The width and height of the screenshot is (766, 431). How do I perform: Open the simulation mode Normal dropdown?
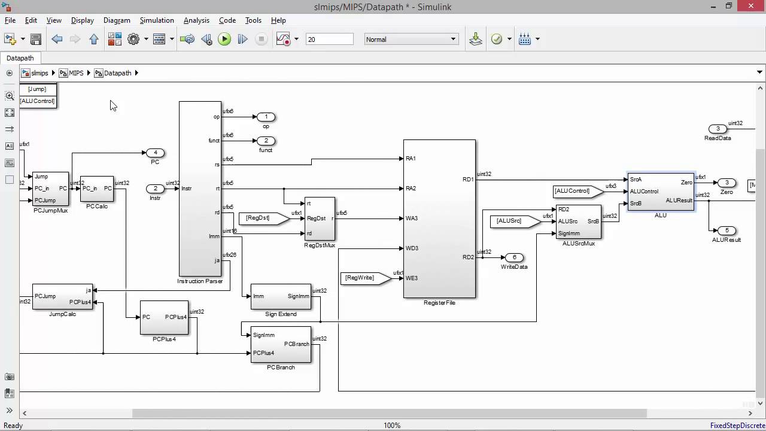click(411, 39)
